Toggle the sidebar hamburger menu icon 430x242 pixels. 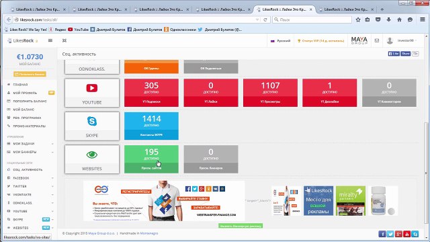click(x=50, y=40)
